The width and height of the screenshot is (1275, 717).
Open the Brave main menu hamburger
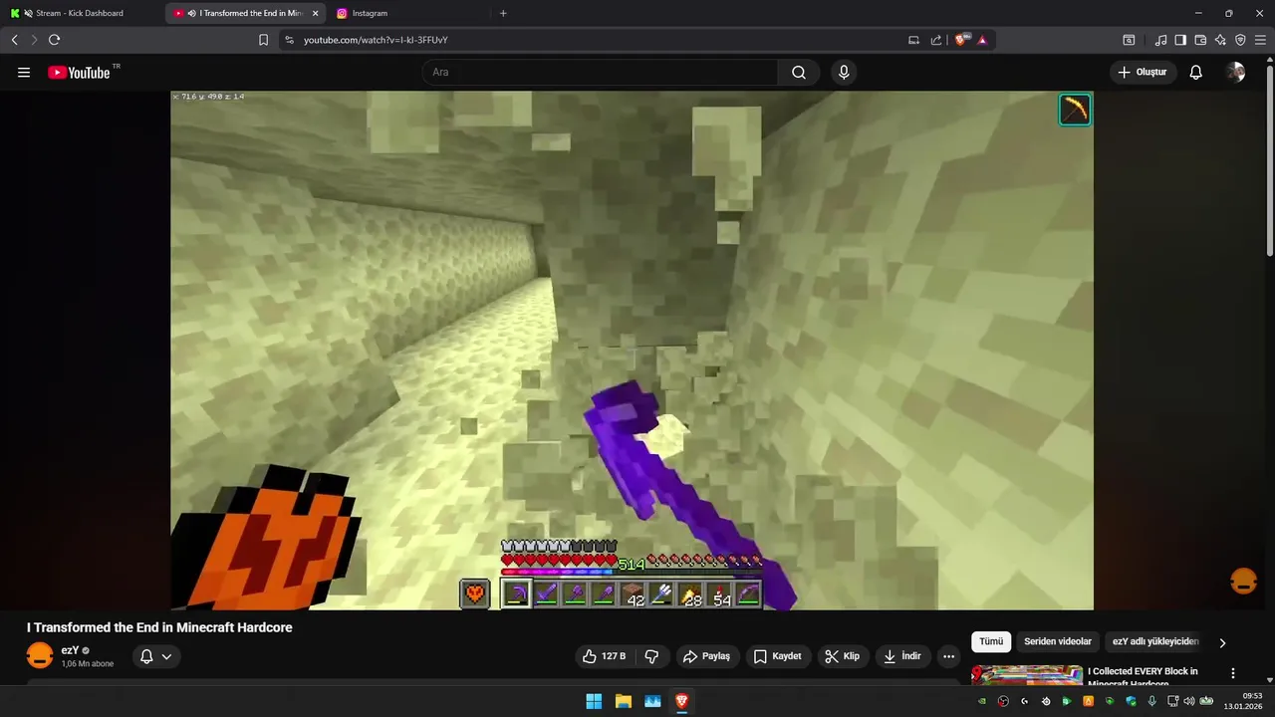[1260, 40]
